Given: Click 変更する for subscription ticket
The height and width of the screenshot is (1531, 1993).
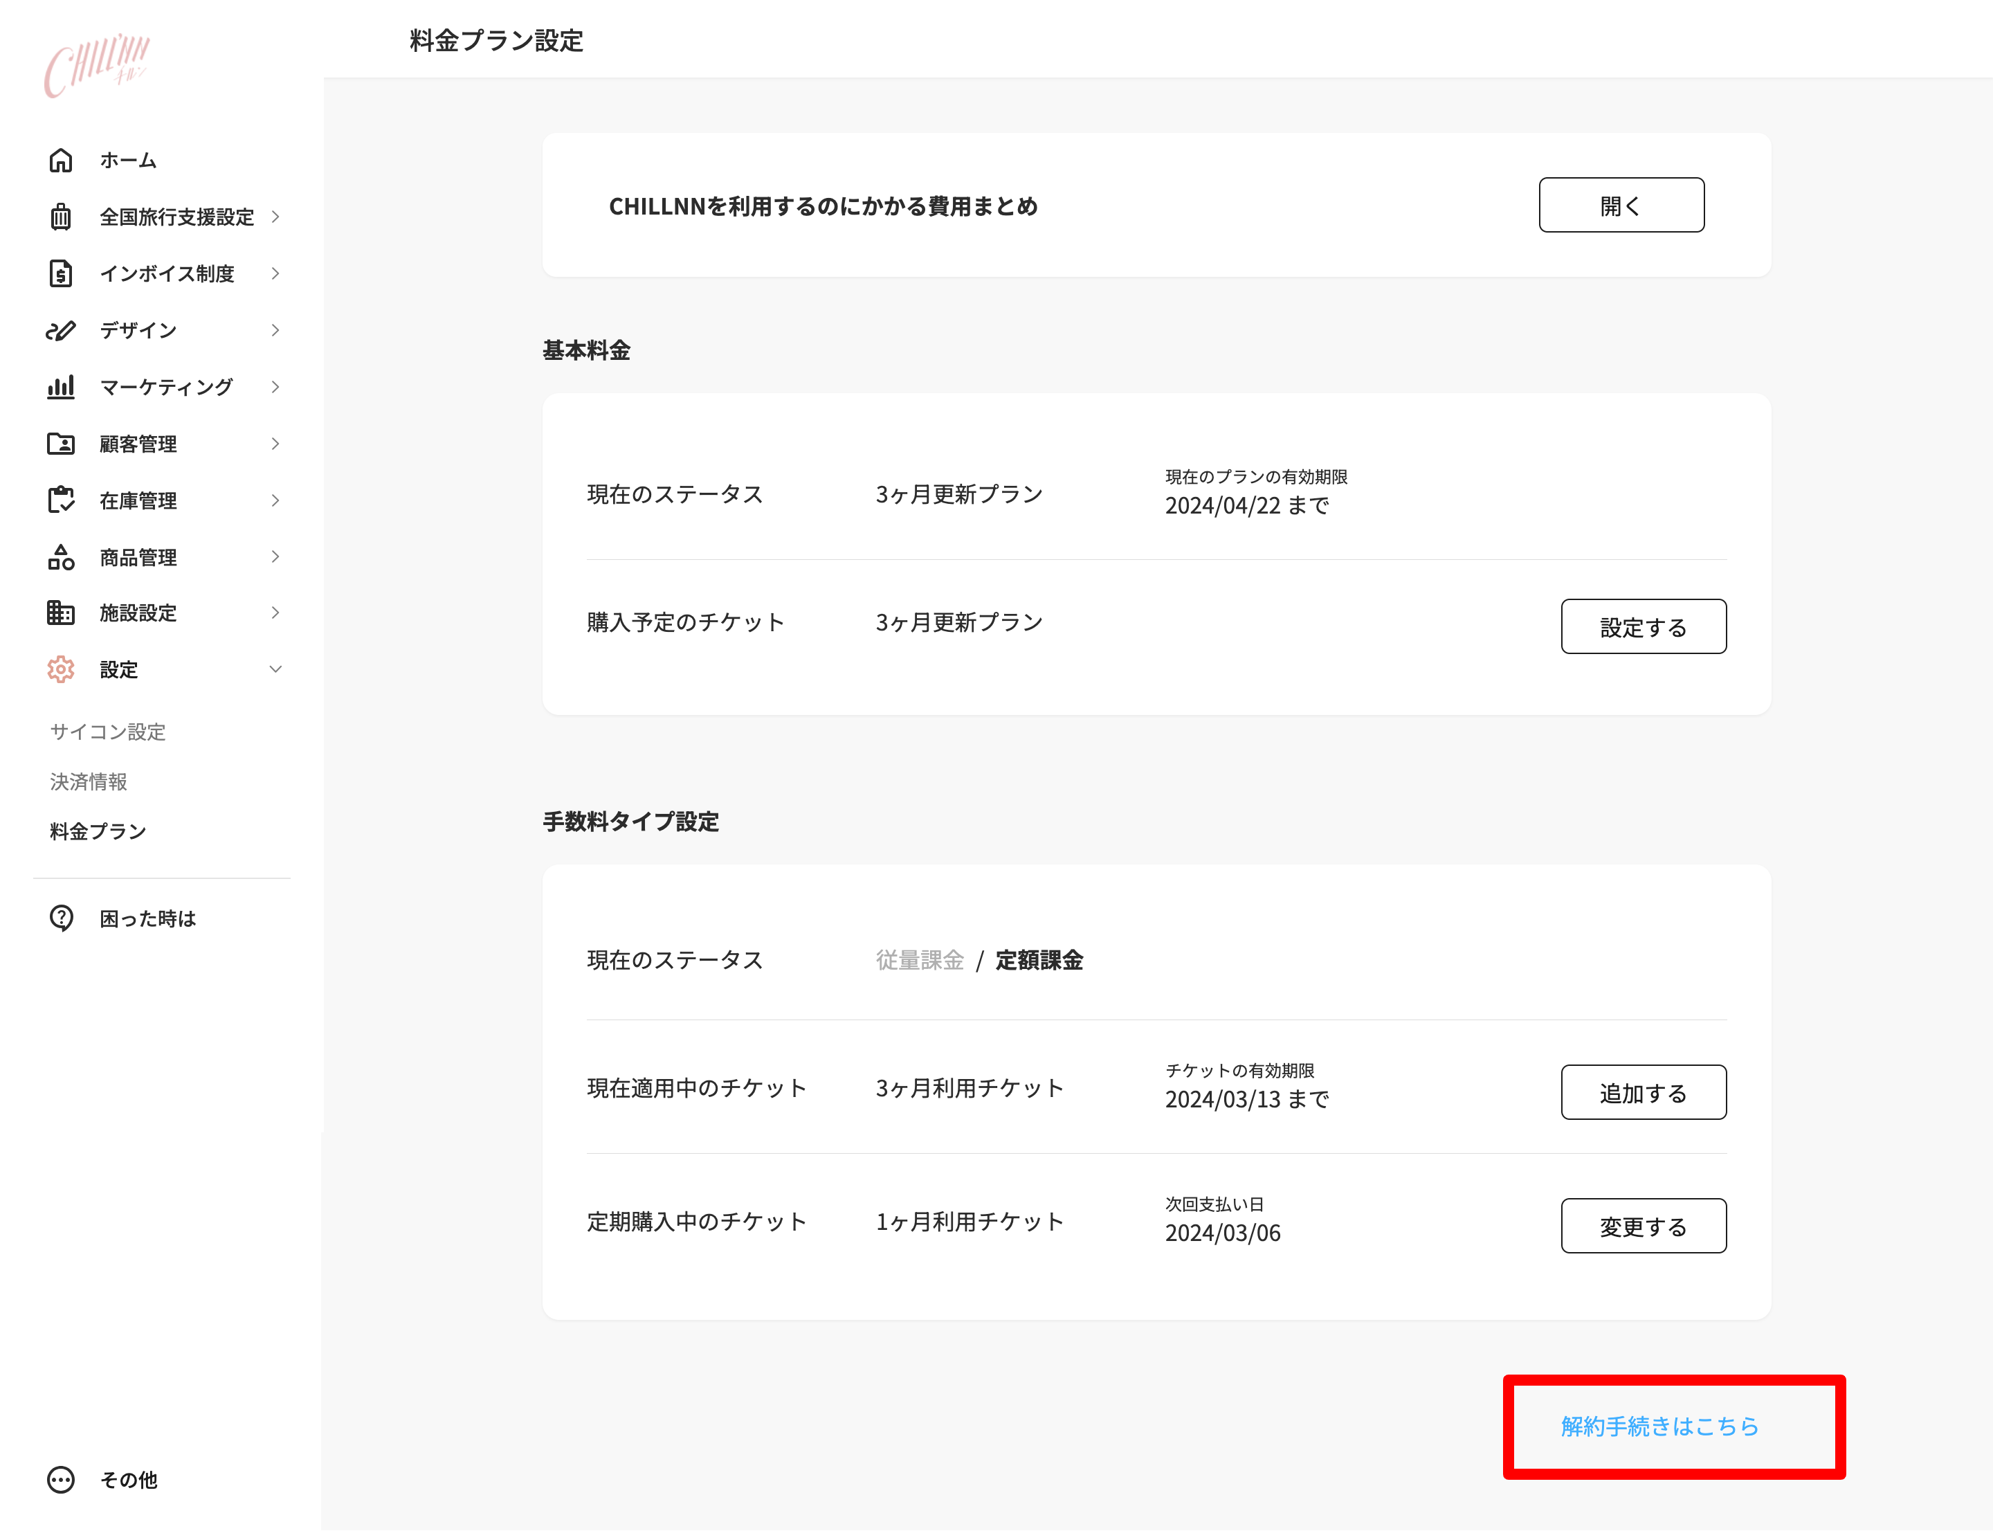Looking at the screenshot, I should (1642, 1226).
